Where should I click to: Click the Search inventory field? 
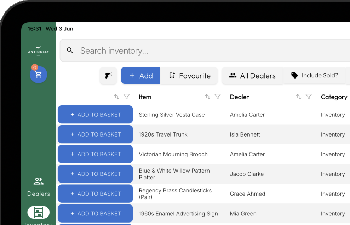pyautogui.click(x=205, y=51)
